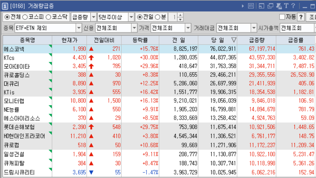Click the window layout icon in title bar
Image resolution: width=316 pixels, height=178 pixels.
261,6
